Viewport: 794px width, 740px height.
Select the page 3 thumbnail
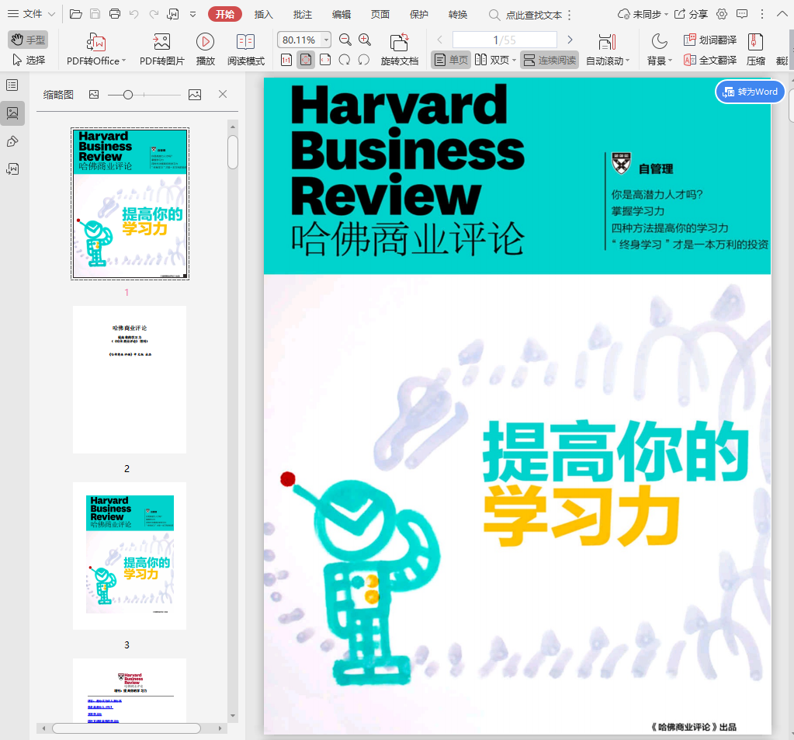130,556
